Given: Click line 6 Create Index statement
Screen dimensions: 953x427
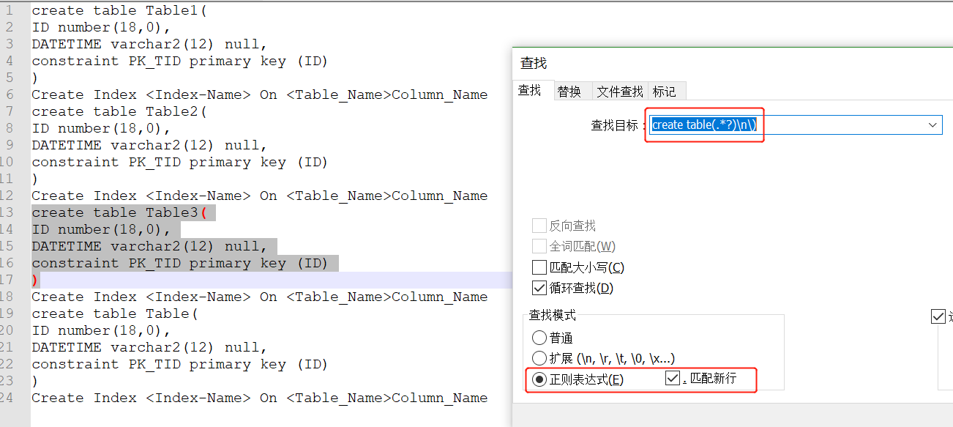Looking at the screenshot, I should coord(259,94).
